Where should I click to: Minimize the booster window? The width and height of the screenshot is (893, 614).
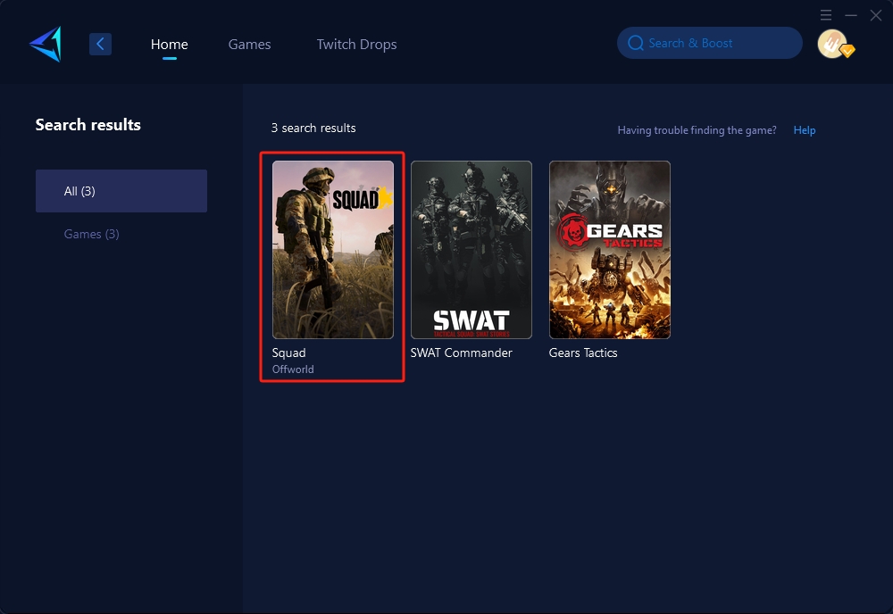[851, 15]
